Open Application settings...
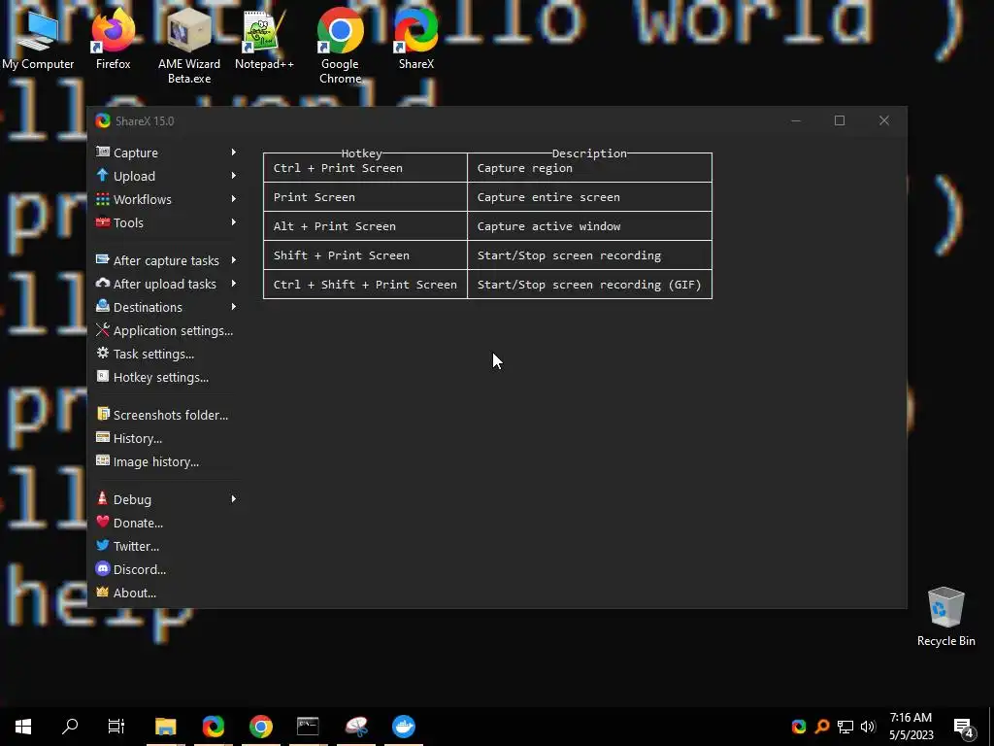Viewport: 994px width, 746px height. [x=166, y=330]
